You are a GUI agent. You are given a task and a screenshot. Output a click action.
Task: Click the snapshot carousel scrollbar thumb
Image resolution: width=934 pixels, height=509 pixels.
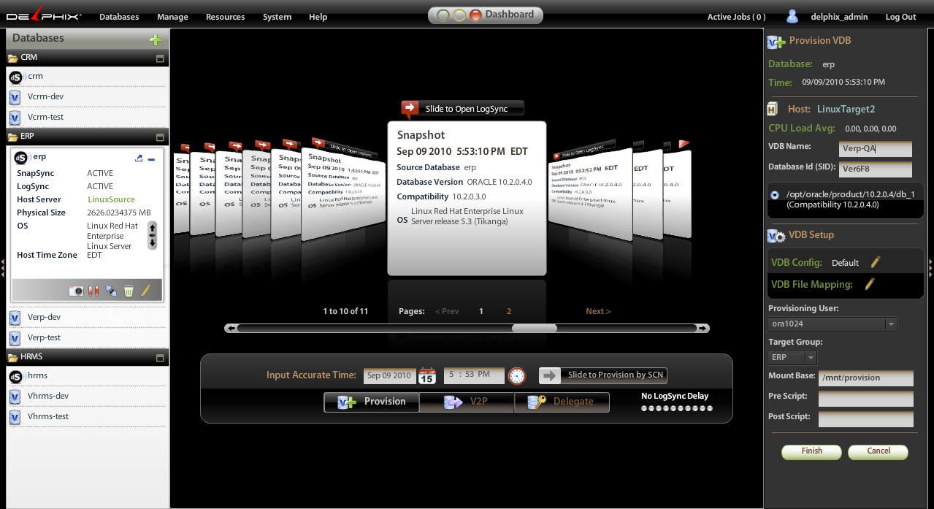[535, 329]
